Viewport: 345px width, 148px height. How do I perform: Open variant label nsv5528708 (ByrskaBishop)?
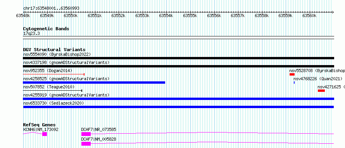(317, 71)
